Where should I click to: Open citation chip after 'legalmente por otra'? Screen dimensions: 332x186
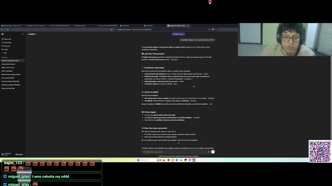click(174, 60)
